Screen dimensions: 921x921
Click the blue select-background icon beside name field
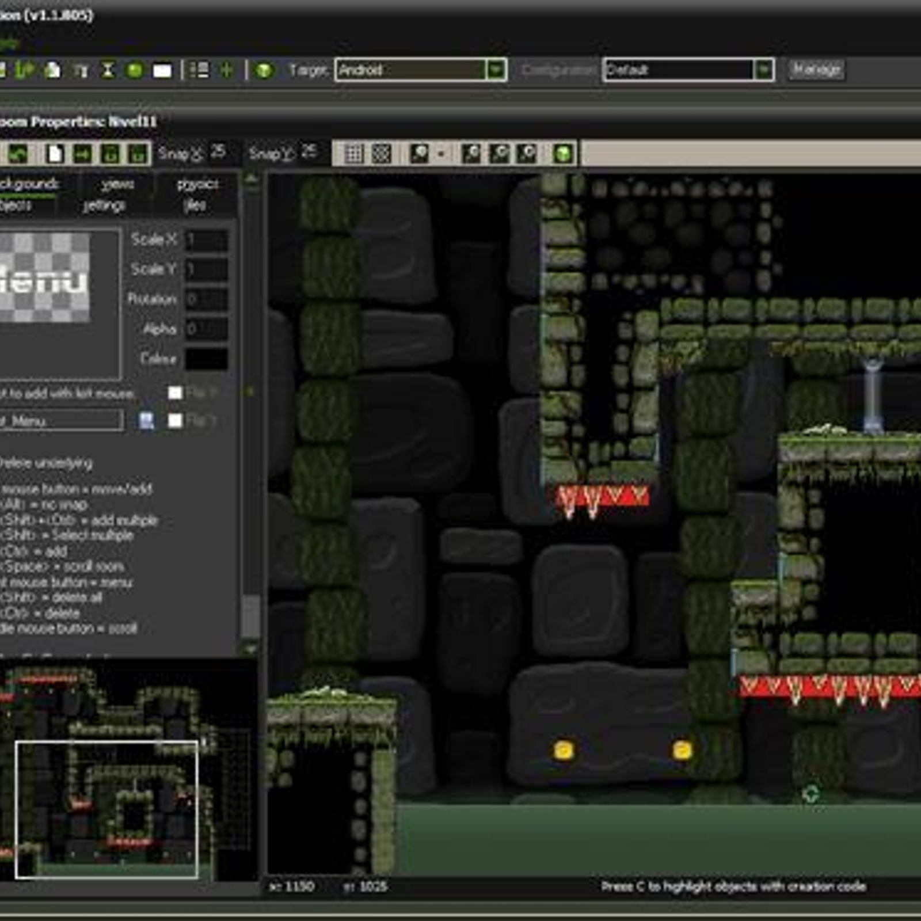[147, 421]
